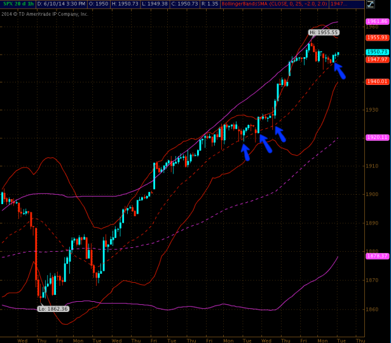Select the rightmost blue arrow in the mid-chart cluster

pos(280,133)
